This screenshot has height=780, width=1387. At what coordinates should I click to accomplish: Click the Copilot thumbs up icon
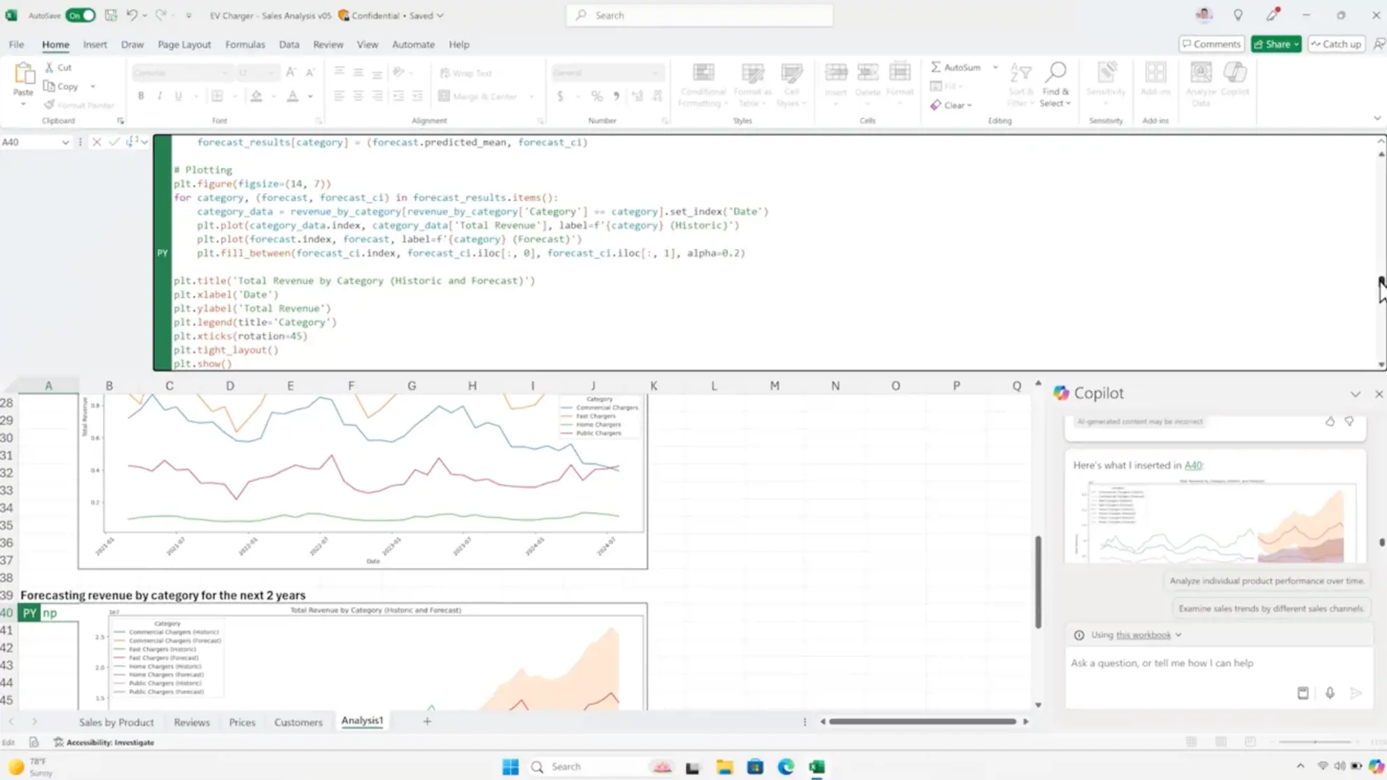[x=1330, y=422]
